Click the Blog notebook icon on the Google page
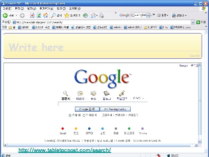Viewport: 209px width, 157px height. (107, 93)
